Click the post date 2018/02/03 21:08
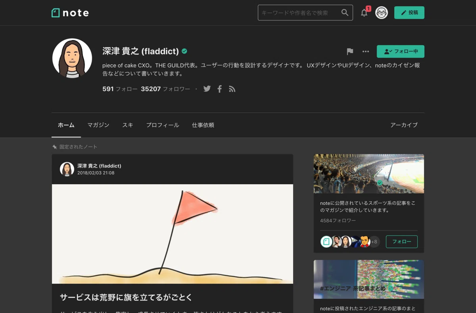The height and width of the screenshot is (313, 476). (96, 173)
